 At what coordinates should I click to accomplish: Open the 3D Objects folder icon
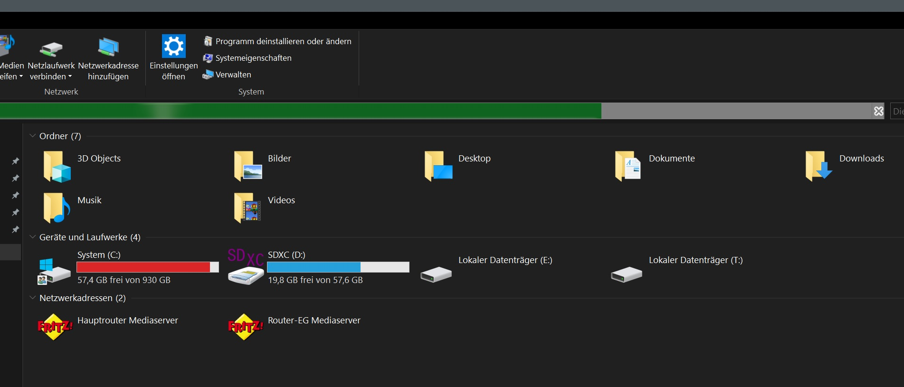point(57,167)
